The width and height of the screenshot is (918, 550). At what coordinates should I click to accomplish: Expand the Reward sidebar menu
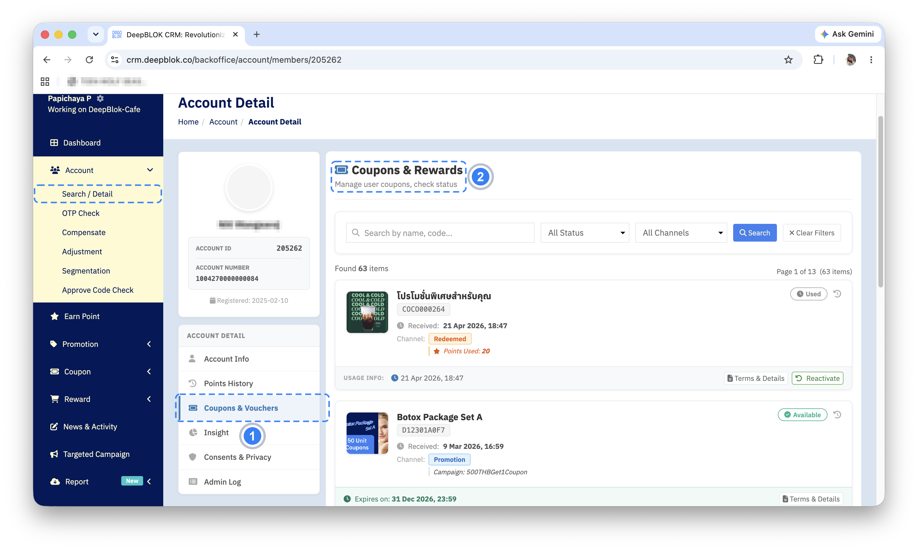pos(98,399)
